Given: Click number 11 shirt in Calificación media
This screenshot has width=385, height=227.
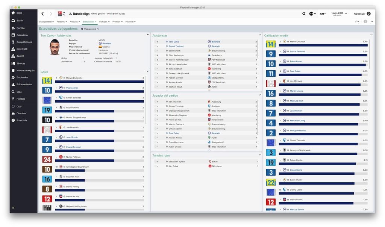Looking at the screenshot, I should [x=271, y=74].
